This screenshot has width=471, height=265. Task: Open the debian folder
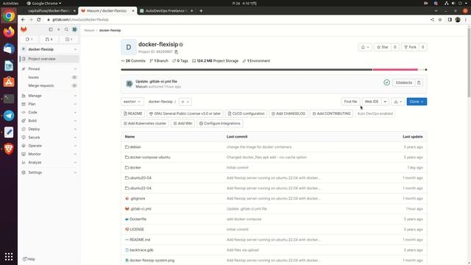click(x=135, y=147)
